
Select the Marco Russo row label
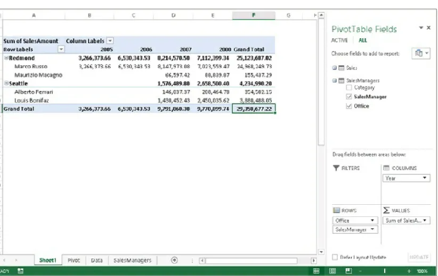click(31, 66)
